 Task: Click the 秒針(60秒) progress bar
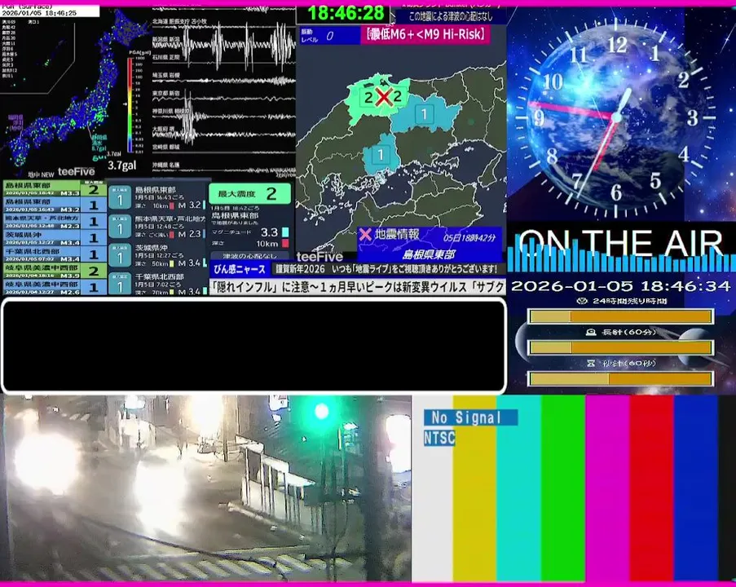coord(621,378)
